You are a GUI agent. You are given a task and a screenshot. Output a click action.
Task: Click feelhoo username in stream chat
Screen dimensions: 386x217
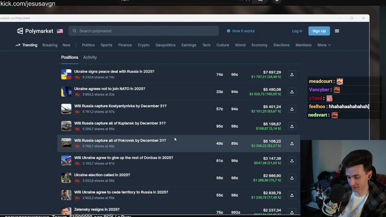tap(317, 107)
